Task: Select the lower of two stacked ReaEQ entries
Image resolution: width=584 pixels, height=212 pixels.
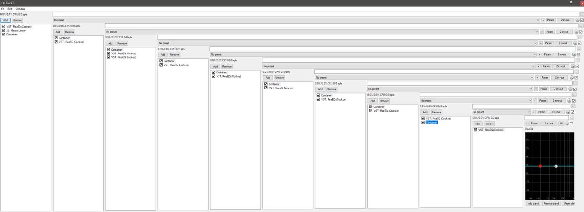Action: click(124, 57)
